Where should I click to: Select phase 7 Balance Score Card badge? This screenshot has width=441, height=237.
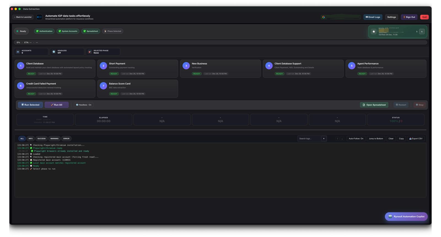pyautogui.click(x=103, y=86)
